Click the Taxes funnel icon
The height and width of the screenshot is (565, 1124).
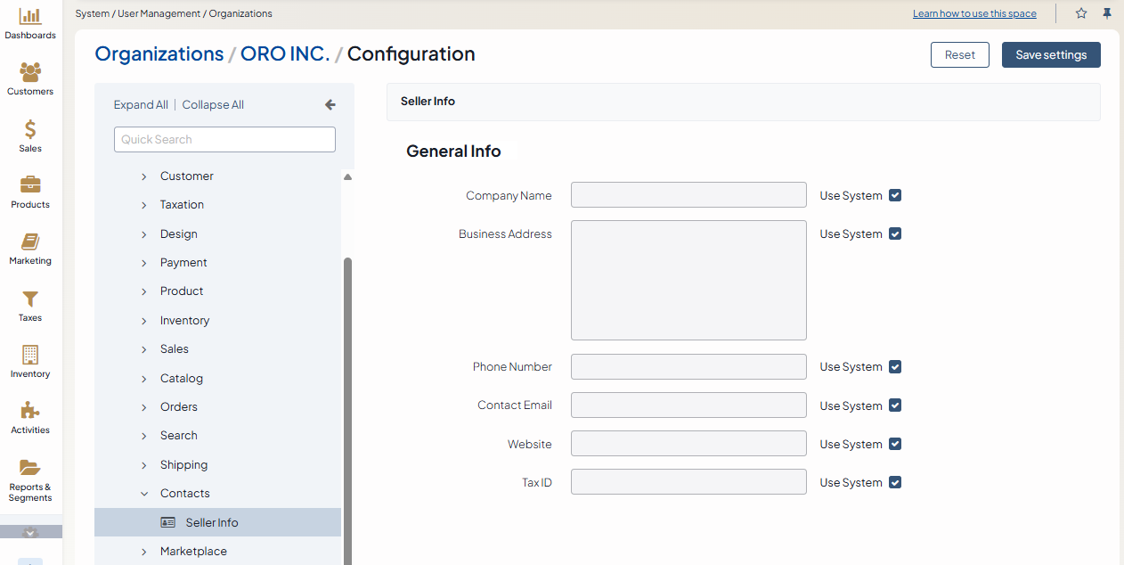click(x=30, y=299)
